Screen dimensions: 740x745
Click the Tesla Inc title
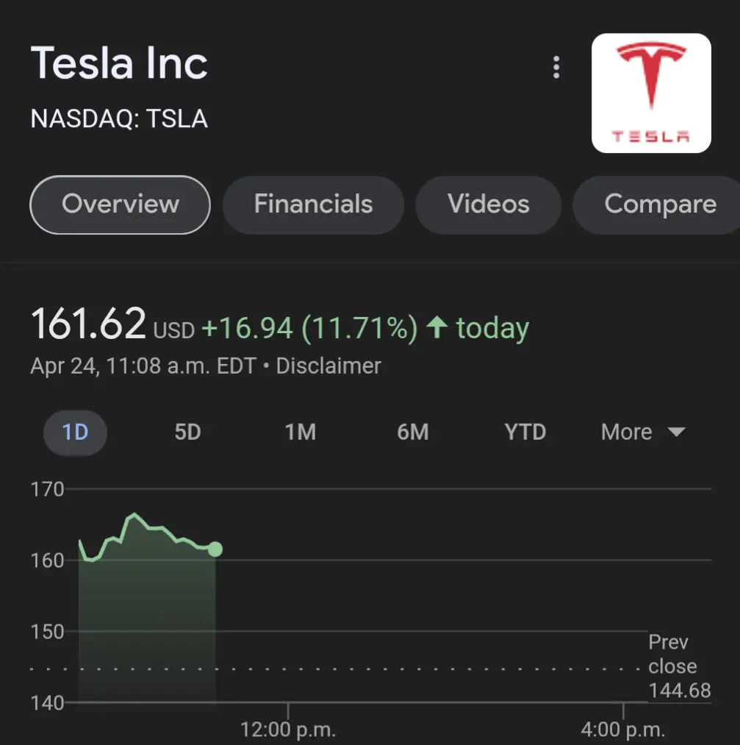[119, 63]
